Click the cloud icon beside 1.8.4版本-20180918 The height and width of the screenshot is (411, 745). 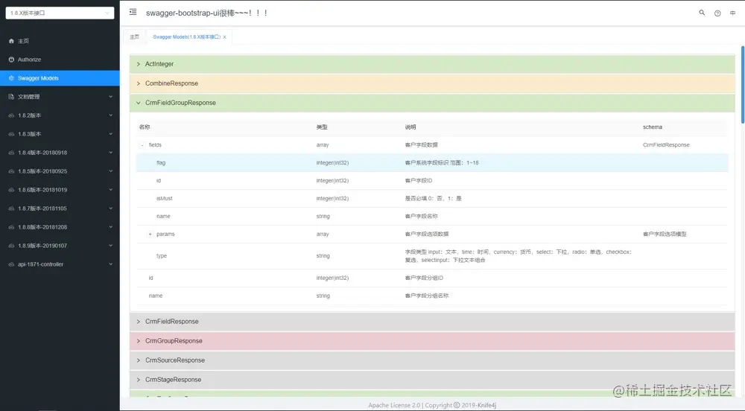pyautogui.click(x=11, y=153)
